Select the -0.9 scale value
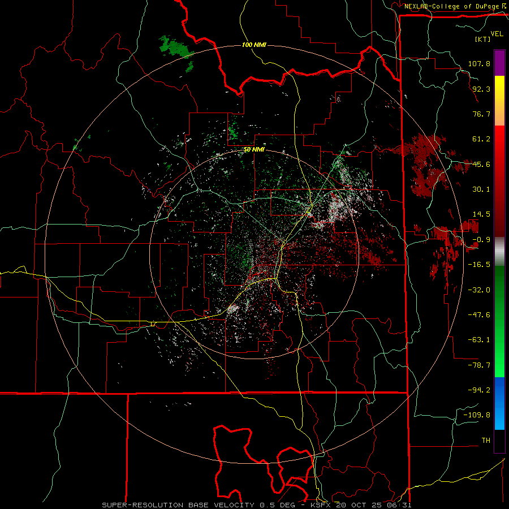Image resolution: width=509 pixels, height=509 pixels. (481, 240)
